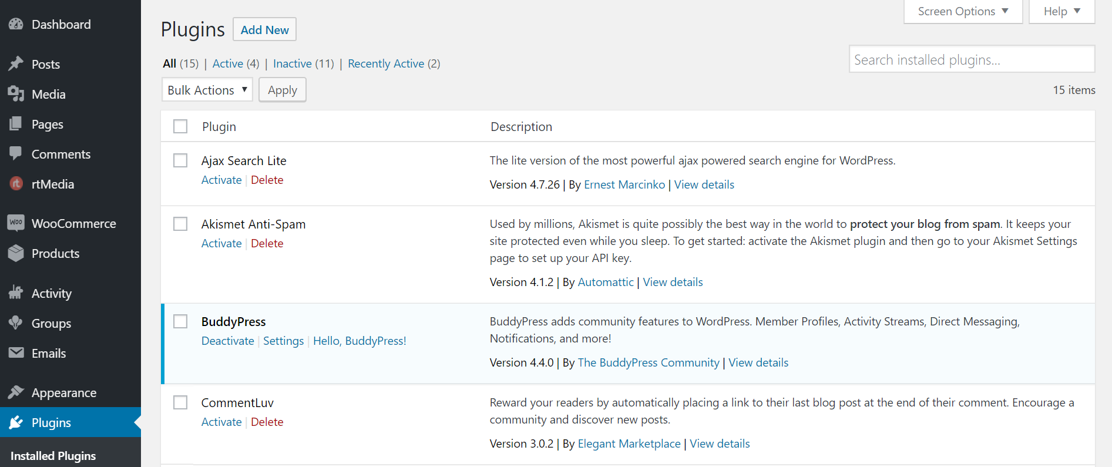The image size is (1112, 467).
Task: View details for Ajax Search Lite
Action: point(704,184)
